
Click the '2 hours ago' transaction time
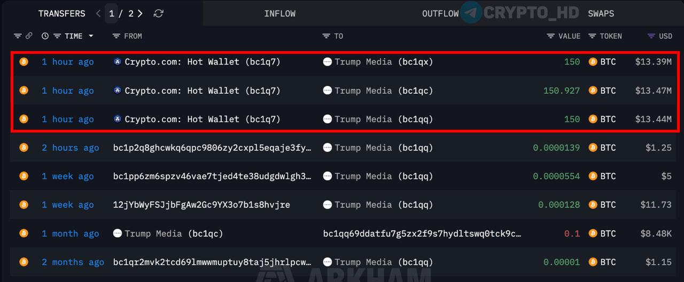tap(71, 148)
